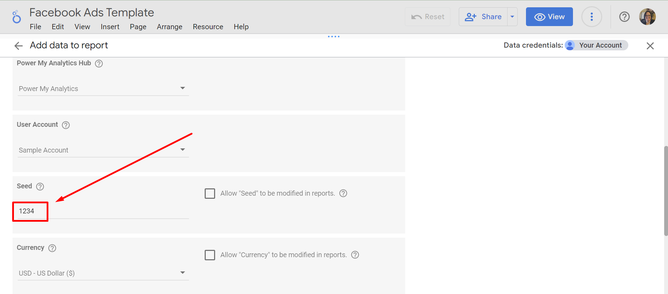This screenshot has height=294, width=668.
Task: Click the User Account help icon
Action: 66,125
